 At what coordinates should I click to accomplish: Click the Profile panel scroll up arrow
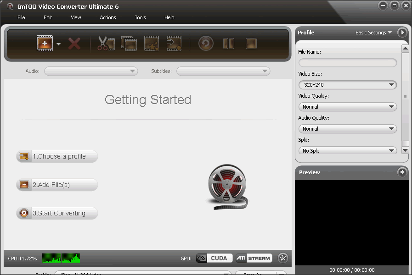point(405,49)
